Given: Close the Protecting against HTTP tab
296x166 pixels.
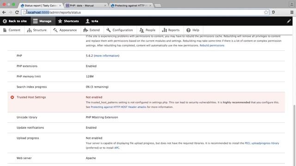Looking at the screenshot, I should click(150, 6).
